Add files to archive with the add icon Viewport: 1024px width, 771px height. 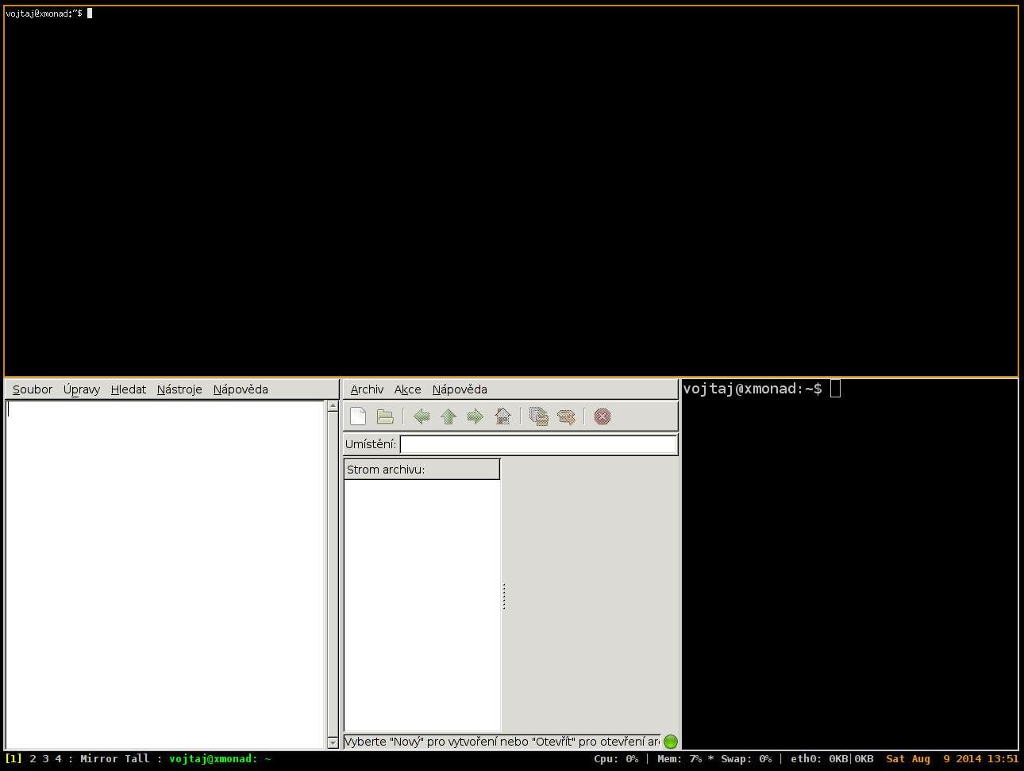tap(539, 416)
